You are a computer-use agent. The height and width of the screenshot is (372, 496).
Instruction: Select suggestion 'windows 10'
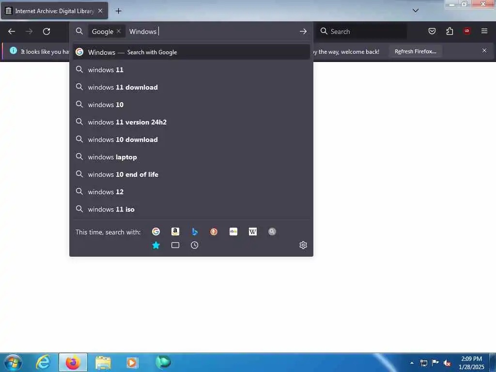(191, 105)
